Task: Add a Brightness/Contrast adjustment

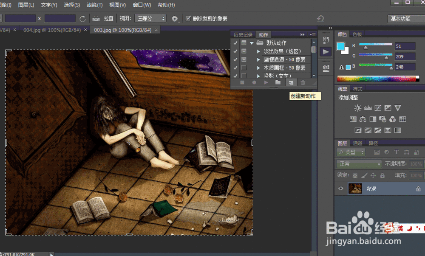Action: tap(357, 108)
